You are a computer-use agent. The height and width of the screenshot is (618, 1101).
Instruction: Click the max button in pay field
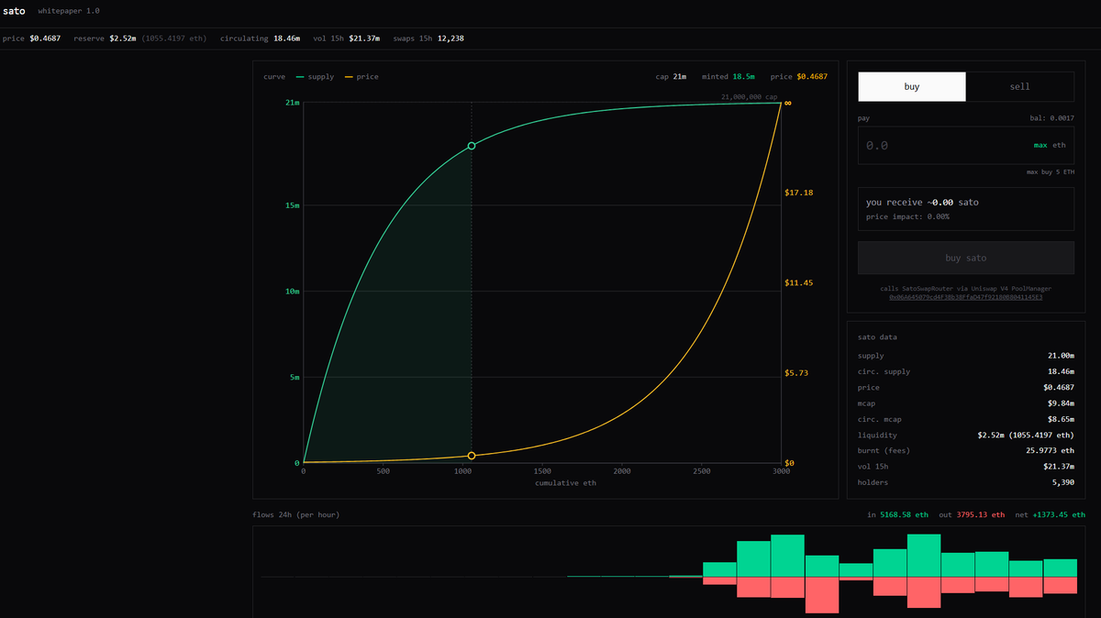[1040, 145]
